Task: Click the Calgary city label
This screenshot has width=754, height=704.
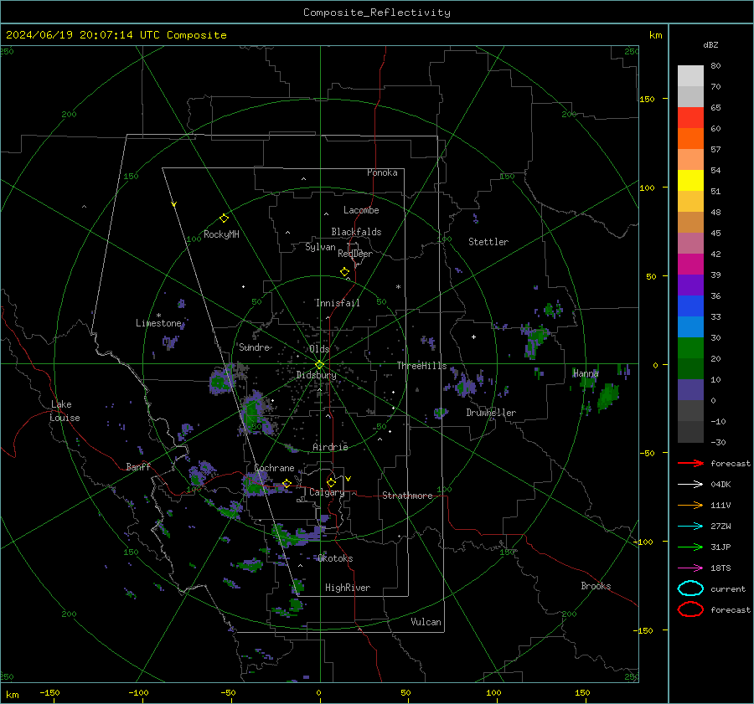Action: pyautogui.click(x=327, y=492)
